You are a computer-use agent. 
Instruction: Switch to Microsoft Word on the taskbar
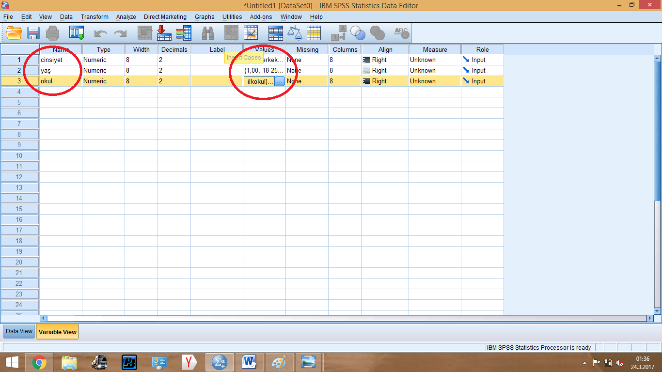[x=250, y=362]
